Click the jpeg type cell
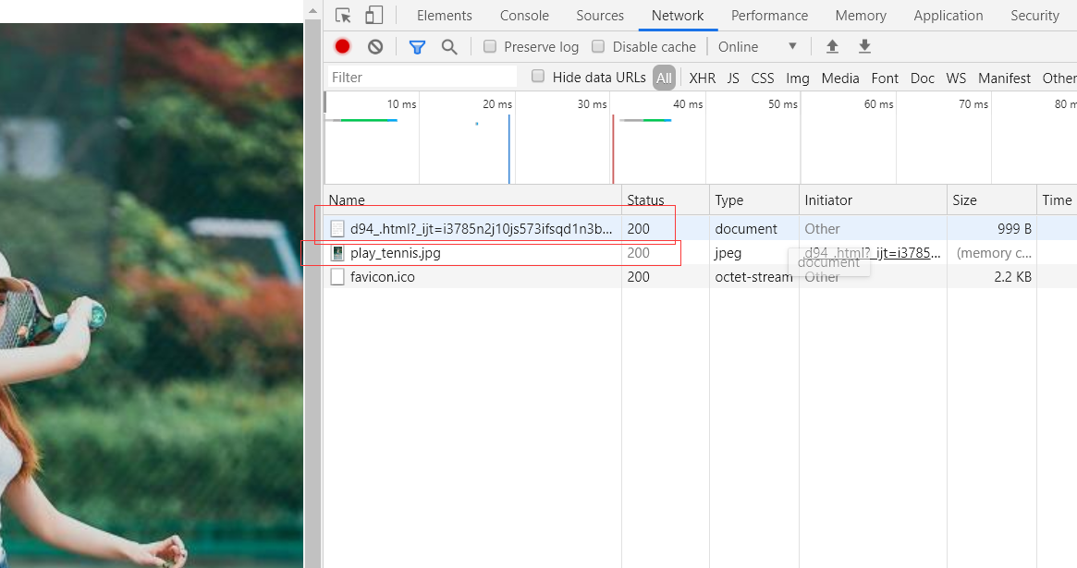Viewport: 1077px width, 568px height. coord(728,253)
